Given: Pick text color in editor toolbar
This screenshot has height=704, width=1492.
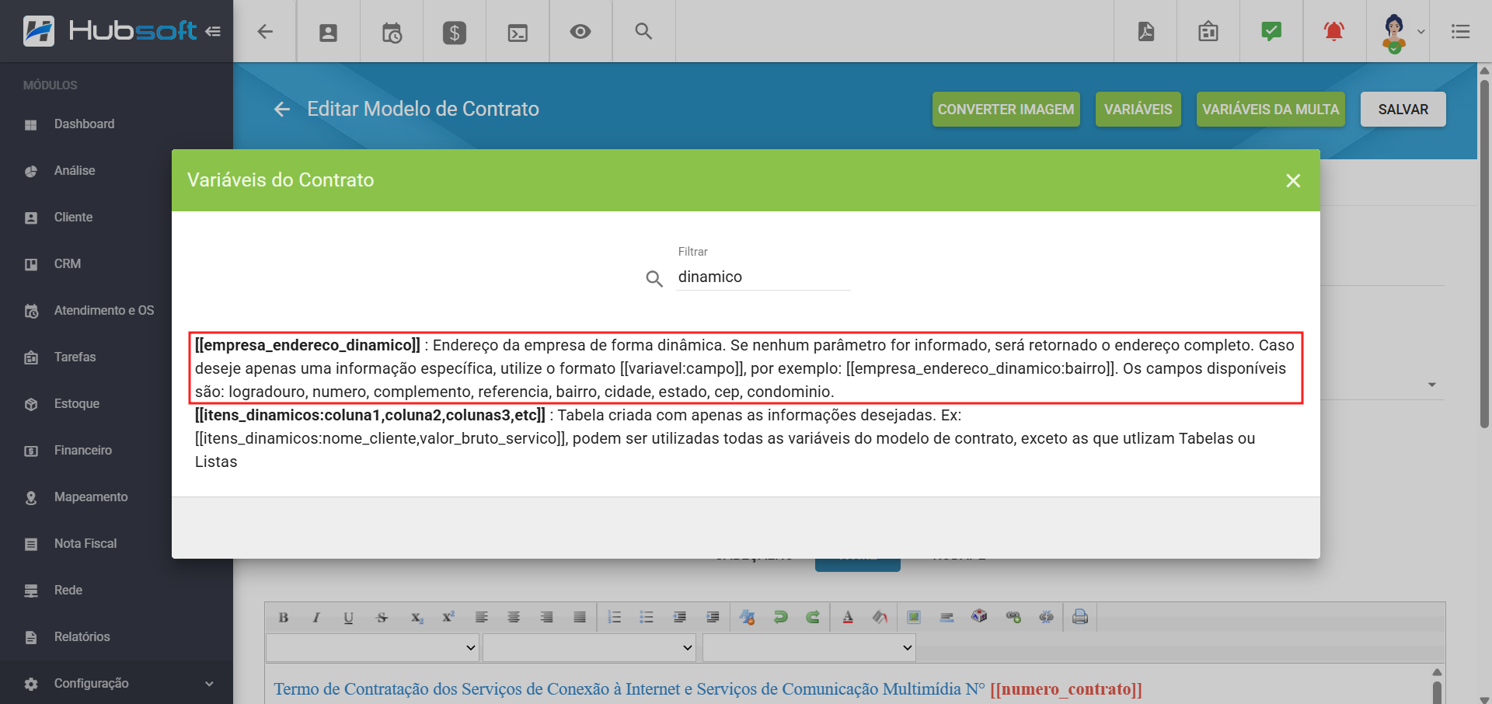Looking at the screenshot, I should [x=848, y=617].
